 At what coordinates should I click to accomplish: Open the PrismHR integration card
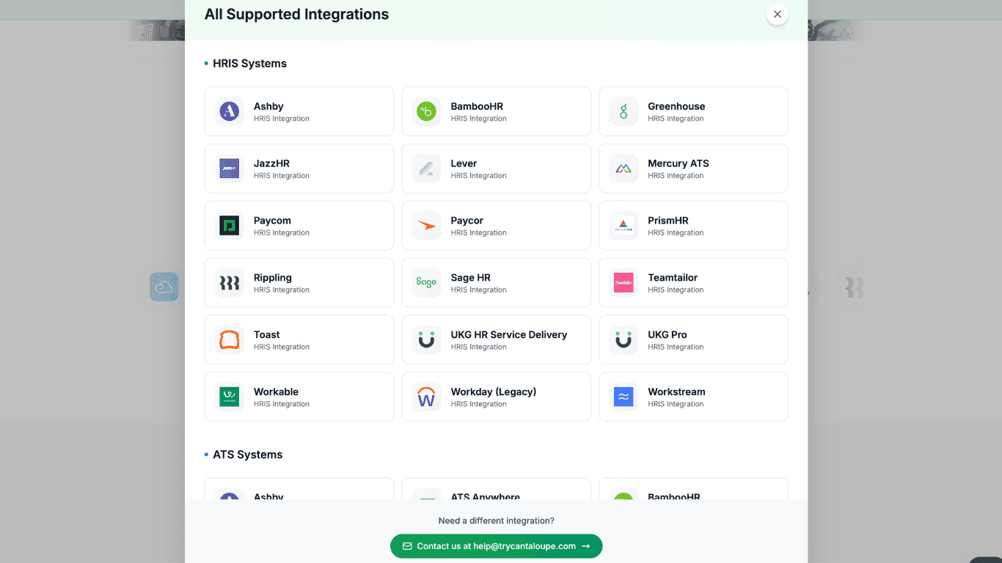693,226
